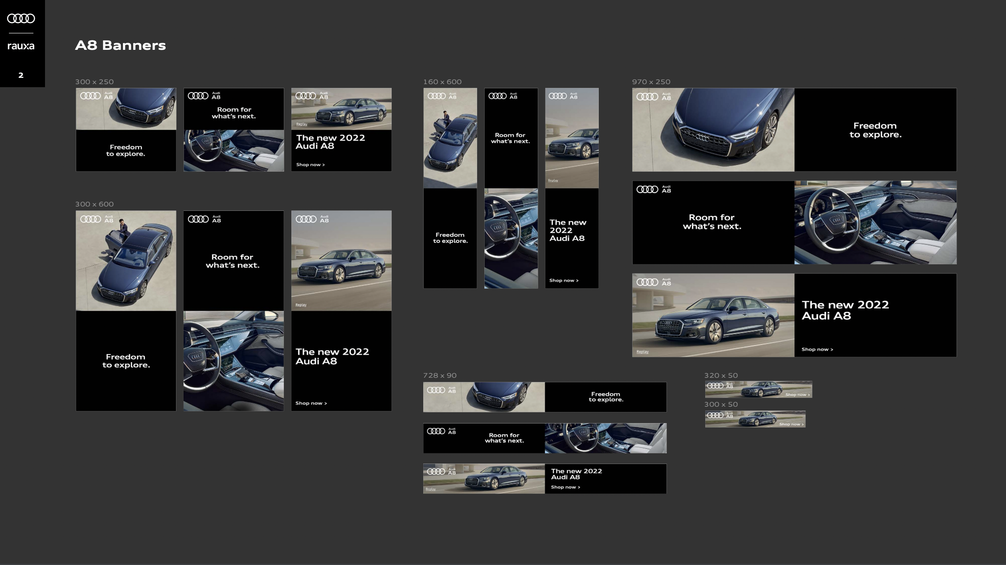Click Audi A8 logo in 320 x 50 banner

click(x=720, y=386)
